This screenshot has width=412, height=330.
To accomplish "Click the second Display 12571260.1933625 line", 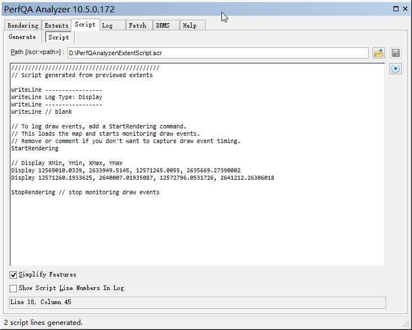I will [142, 178].
